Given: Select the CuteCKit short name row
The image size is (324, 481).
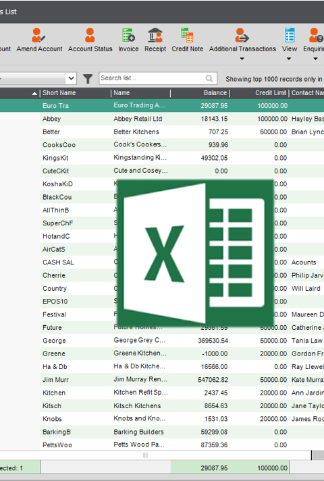Looking at the screenshot, I should tap(55, 171).
